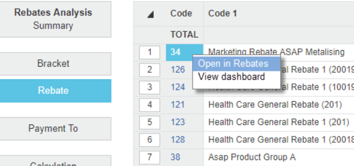
Task: Open the Rebates Analysis Summary button
Action: [x=54, y=19]
